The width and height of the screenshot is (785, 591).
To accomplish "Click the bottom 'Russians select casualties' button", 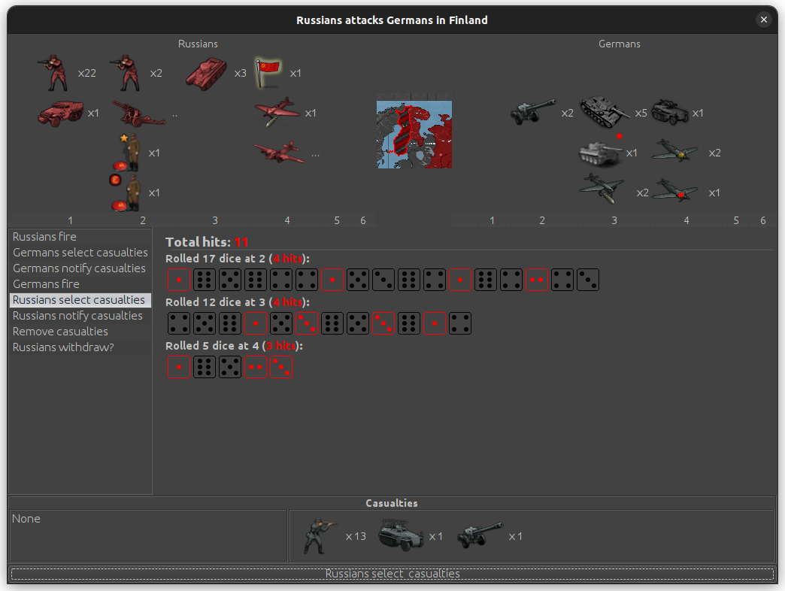I will point(392,574).
